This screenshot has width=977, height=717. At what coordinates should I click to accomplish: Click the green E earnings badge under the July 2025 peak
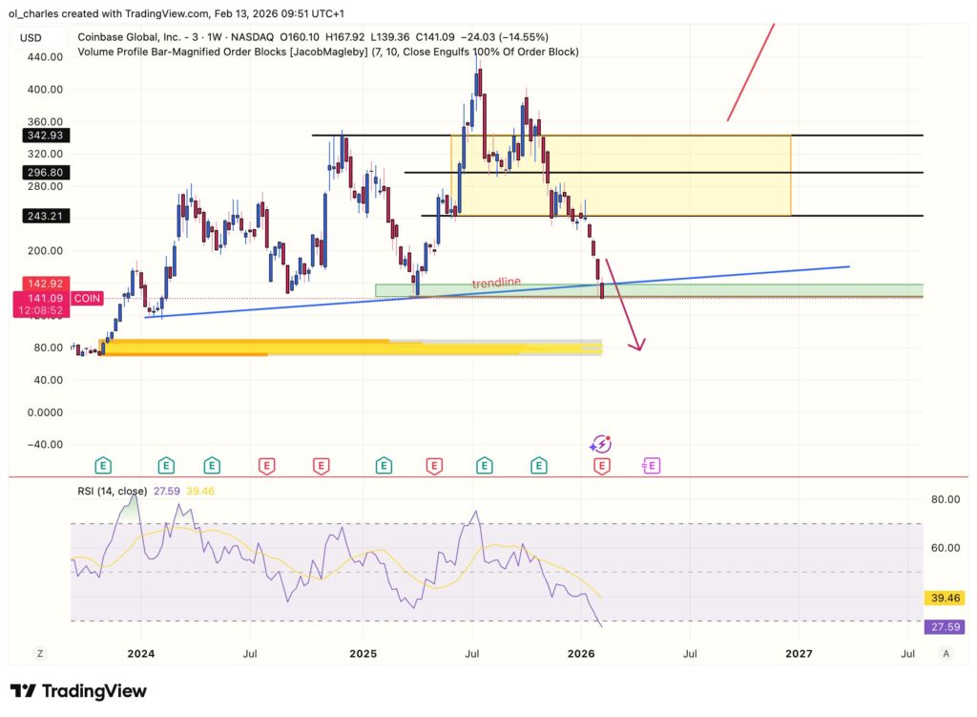coord(484,466)
